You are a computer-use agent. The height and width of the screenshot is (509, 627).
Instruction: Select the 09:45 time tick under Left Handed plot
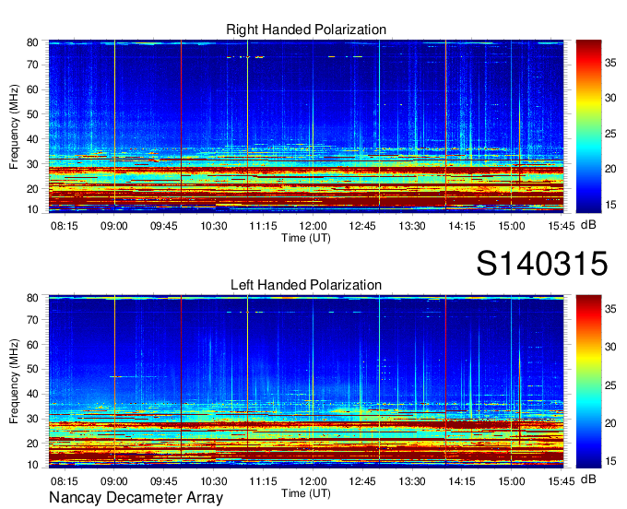click(163, 481)
